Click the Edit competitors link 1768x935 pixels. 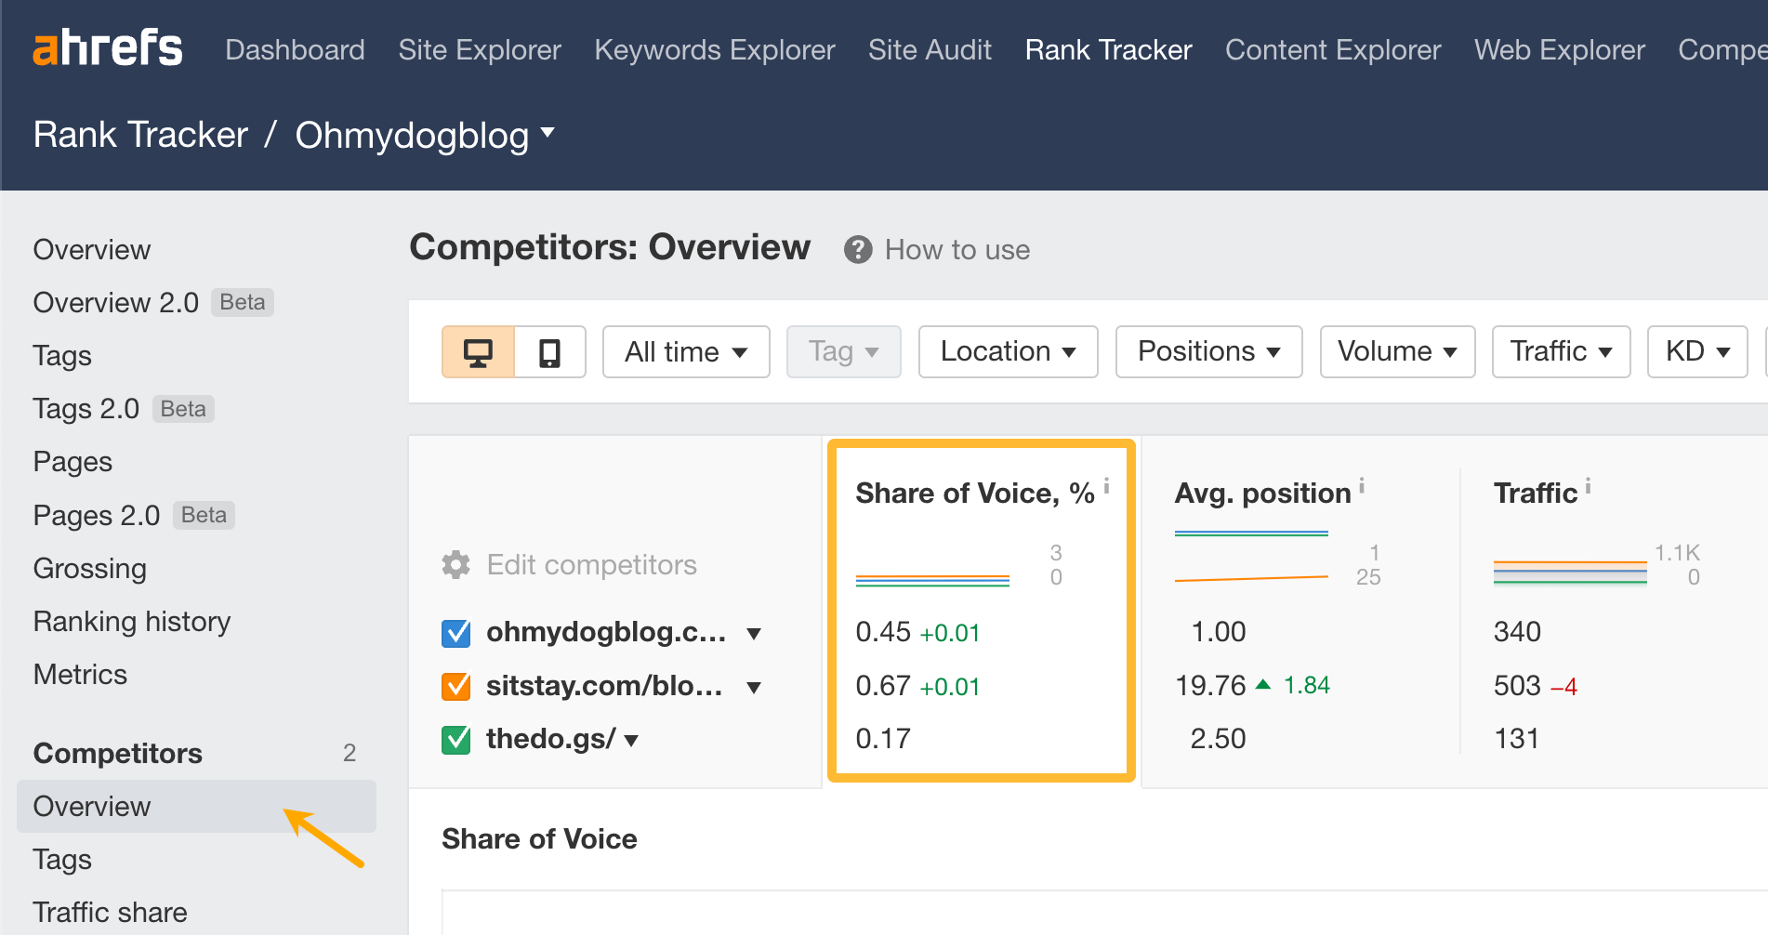(591, 564)
